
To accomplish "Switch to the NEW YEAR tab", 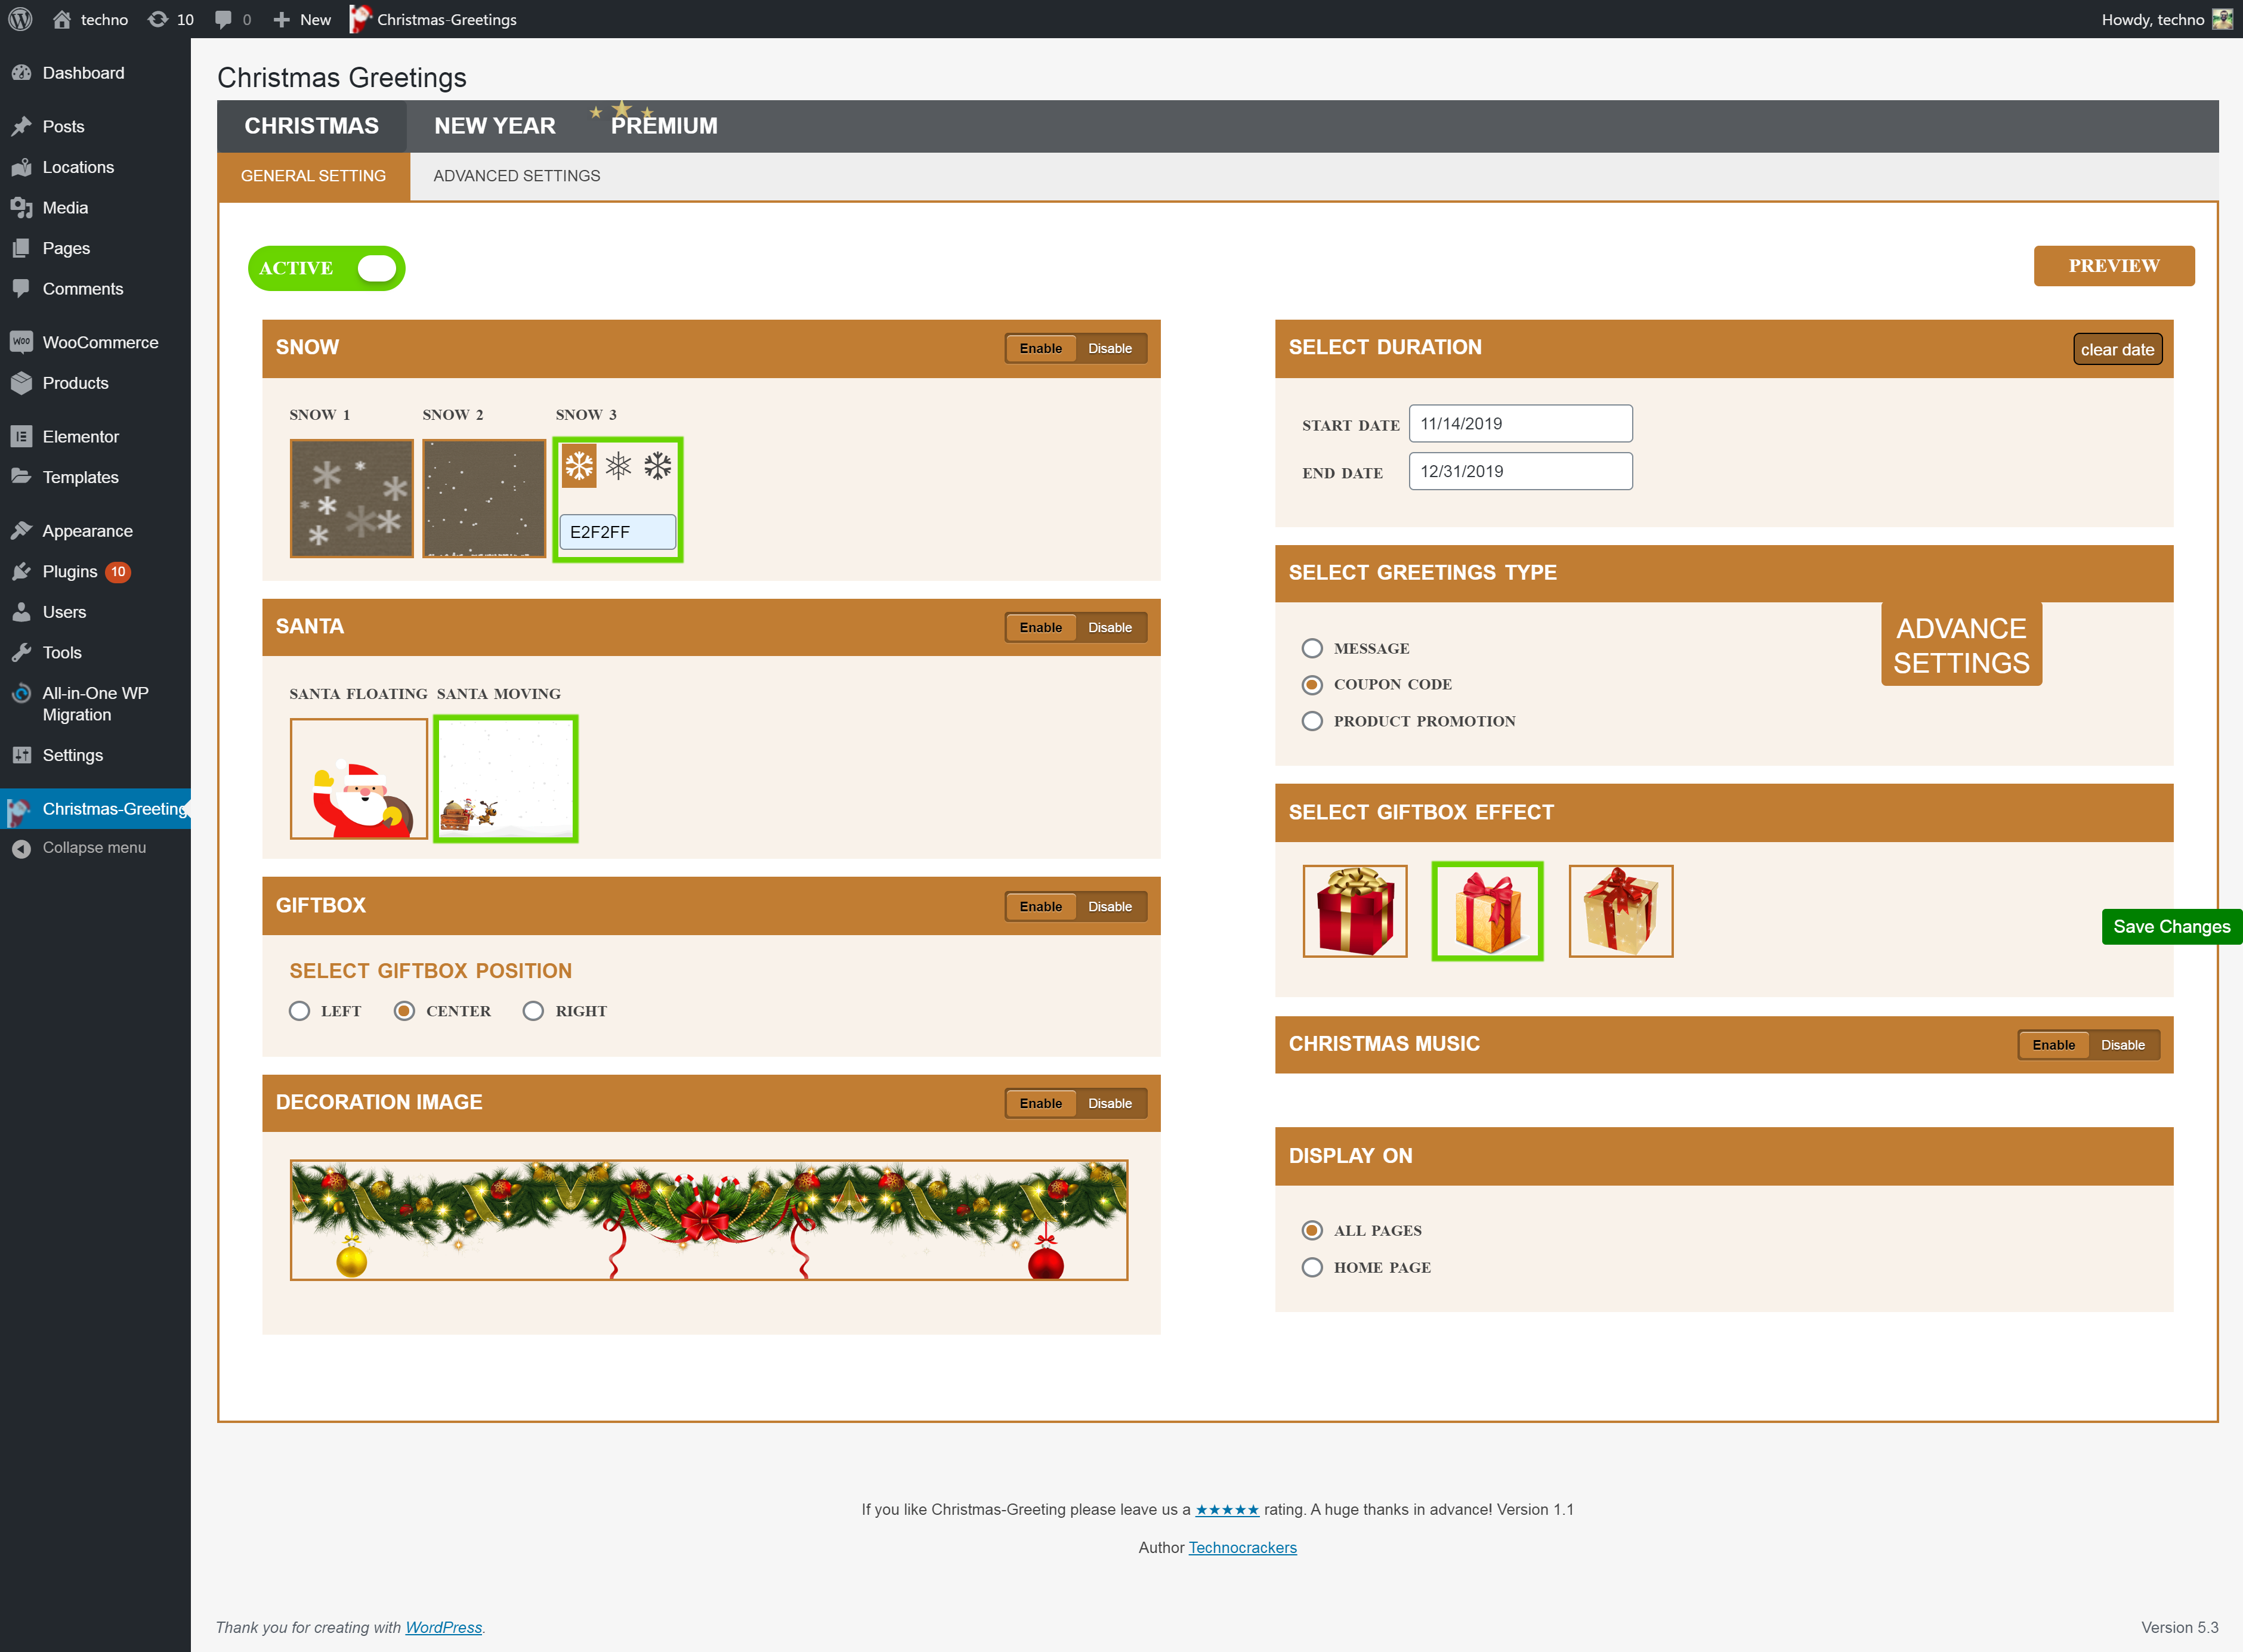I will click(495, 126).
